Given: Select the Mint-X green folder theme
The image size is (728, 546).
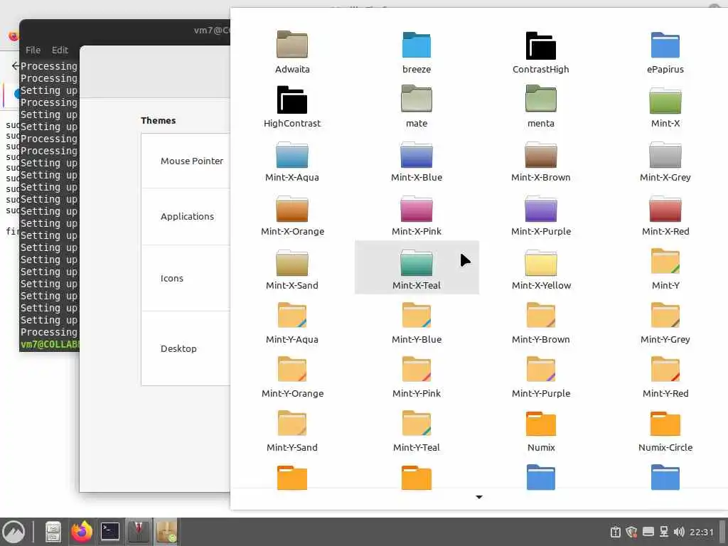Looking at the screenshot, I should point(665,106).
